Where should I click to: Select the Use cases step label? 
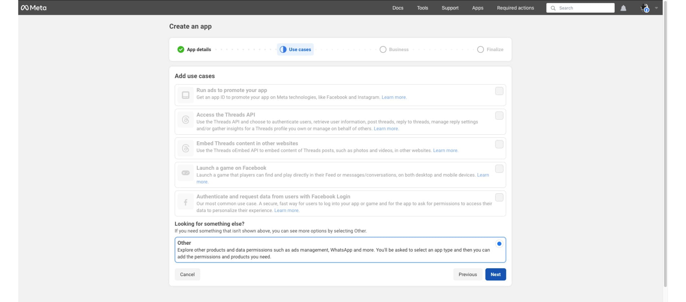click(300, 50)
